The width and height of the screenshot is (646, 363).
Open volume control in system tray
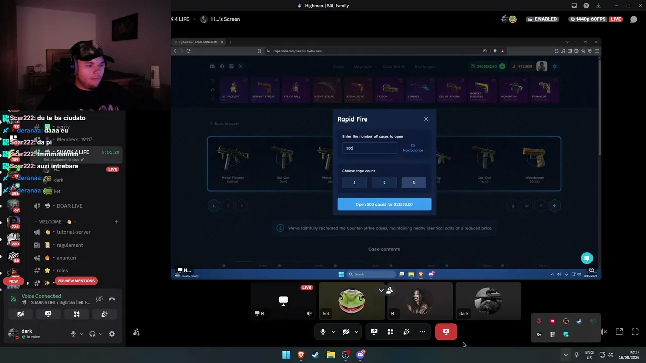pos(610,355)
